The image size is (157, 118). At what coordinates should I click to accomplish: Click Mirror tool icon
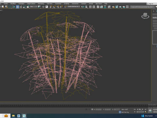[83, 7]
